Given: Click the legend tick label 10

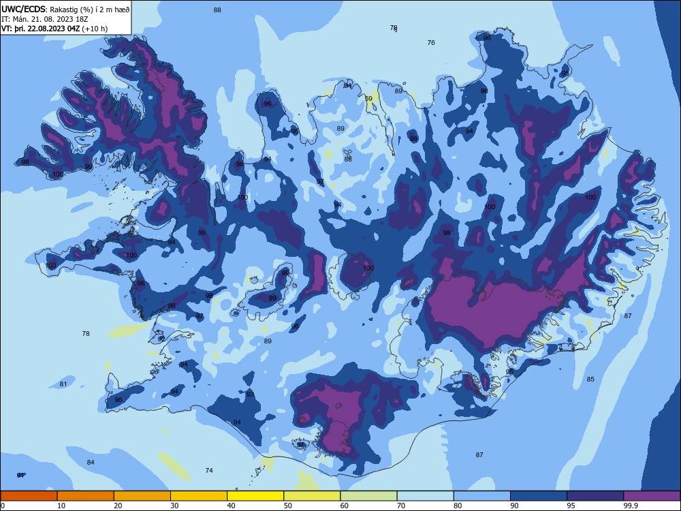Looking at the screenshot, I should tap(61, 506).
